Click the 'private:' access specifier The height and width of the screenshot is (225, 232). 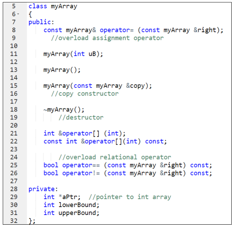click(43, 189)
